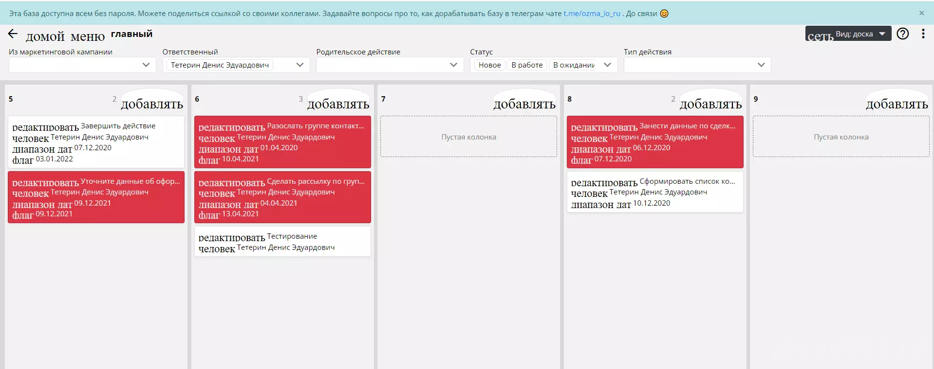Open the 'домой' home icon
The image size is (934, 369).
[45, 36]
